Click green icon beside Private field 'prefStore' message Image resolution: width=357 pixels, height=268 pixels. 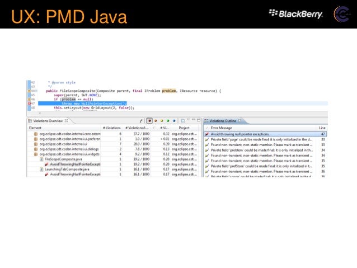[207, 166]
